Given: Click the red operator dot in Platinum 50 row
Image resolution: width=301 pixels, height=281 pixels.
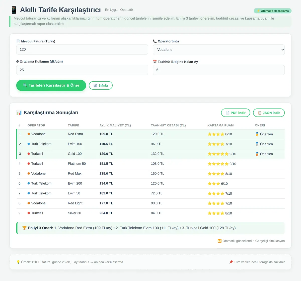Looking at the screenshot, I should coord(29,163).
